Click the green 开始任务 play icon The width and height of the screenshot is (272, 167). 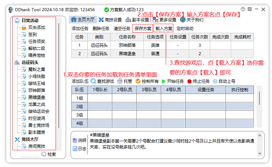click(x=163, y=81)
